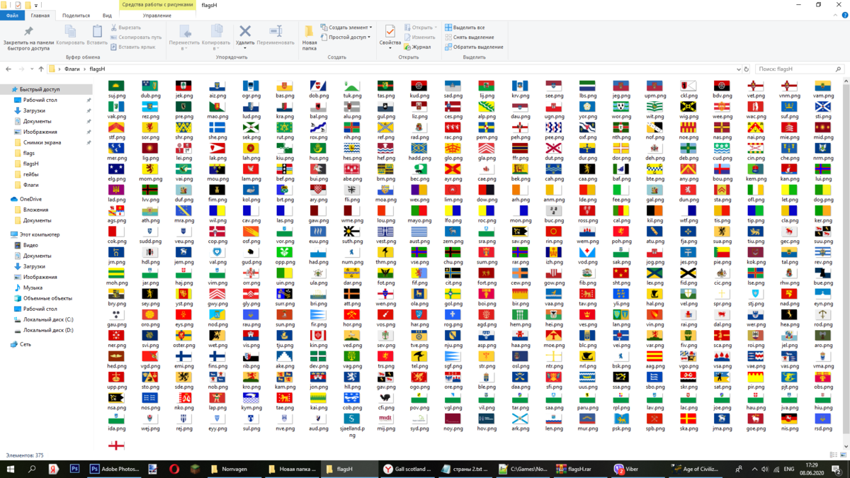Click Вырезать in the ribbon
Viewport: 850px width, 478px height.
pos(125,28)
